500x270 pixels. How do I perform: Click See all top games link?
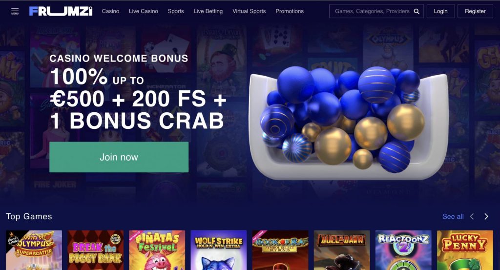[453, 216]
